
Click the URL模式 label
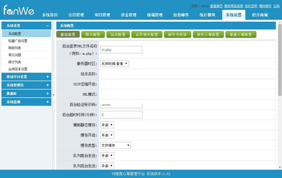[x=90, y=94]
